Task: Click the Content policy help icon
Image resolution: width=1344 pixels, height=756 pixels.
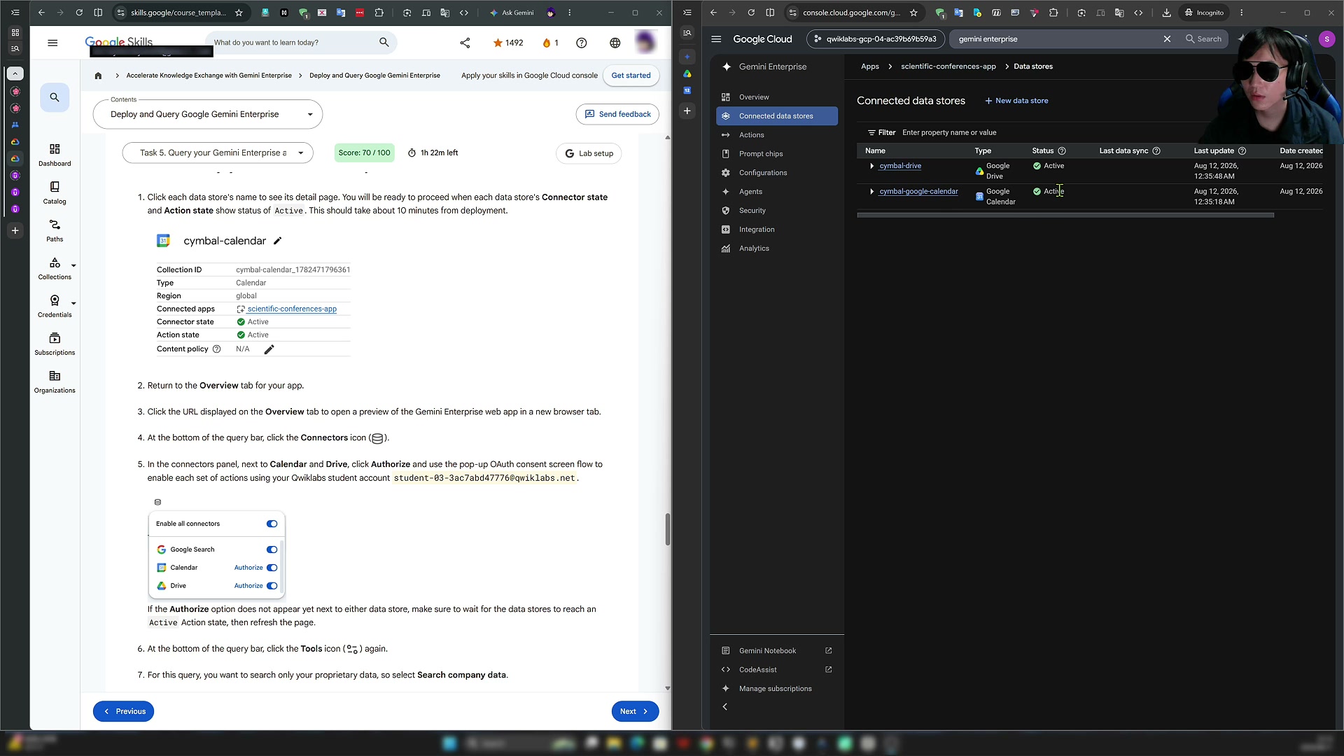Action: pos(216,349)
